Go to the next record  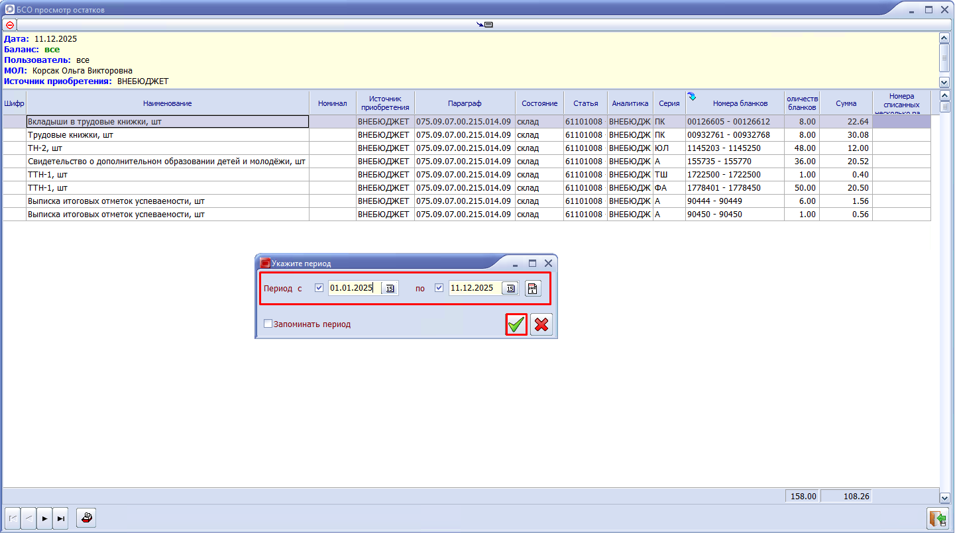pyautogui.click(x=44, y=518)
